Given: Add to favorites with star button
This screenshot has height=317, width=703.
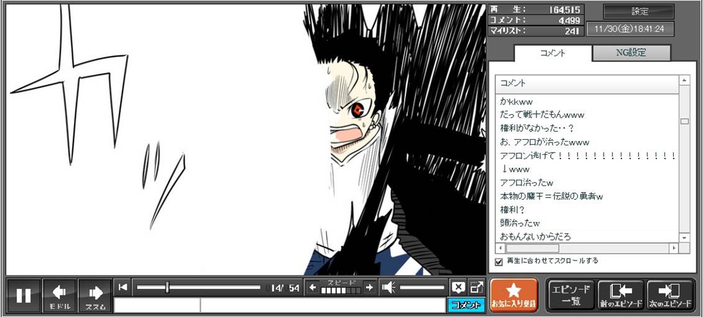Looking at the screenshot, I should pos(513,295).
